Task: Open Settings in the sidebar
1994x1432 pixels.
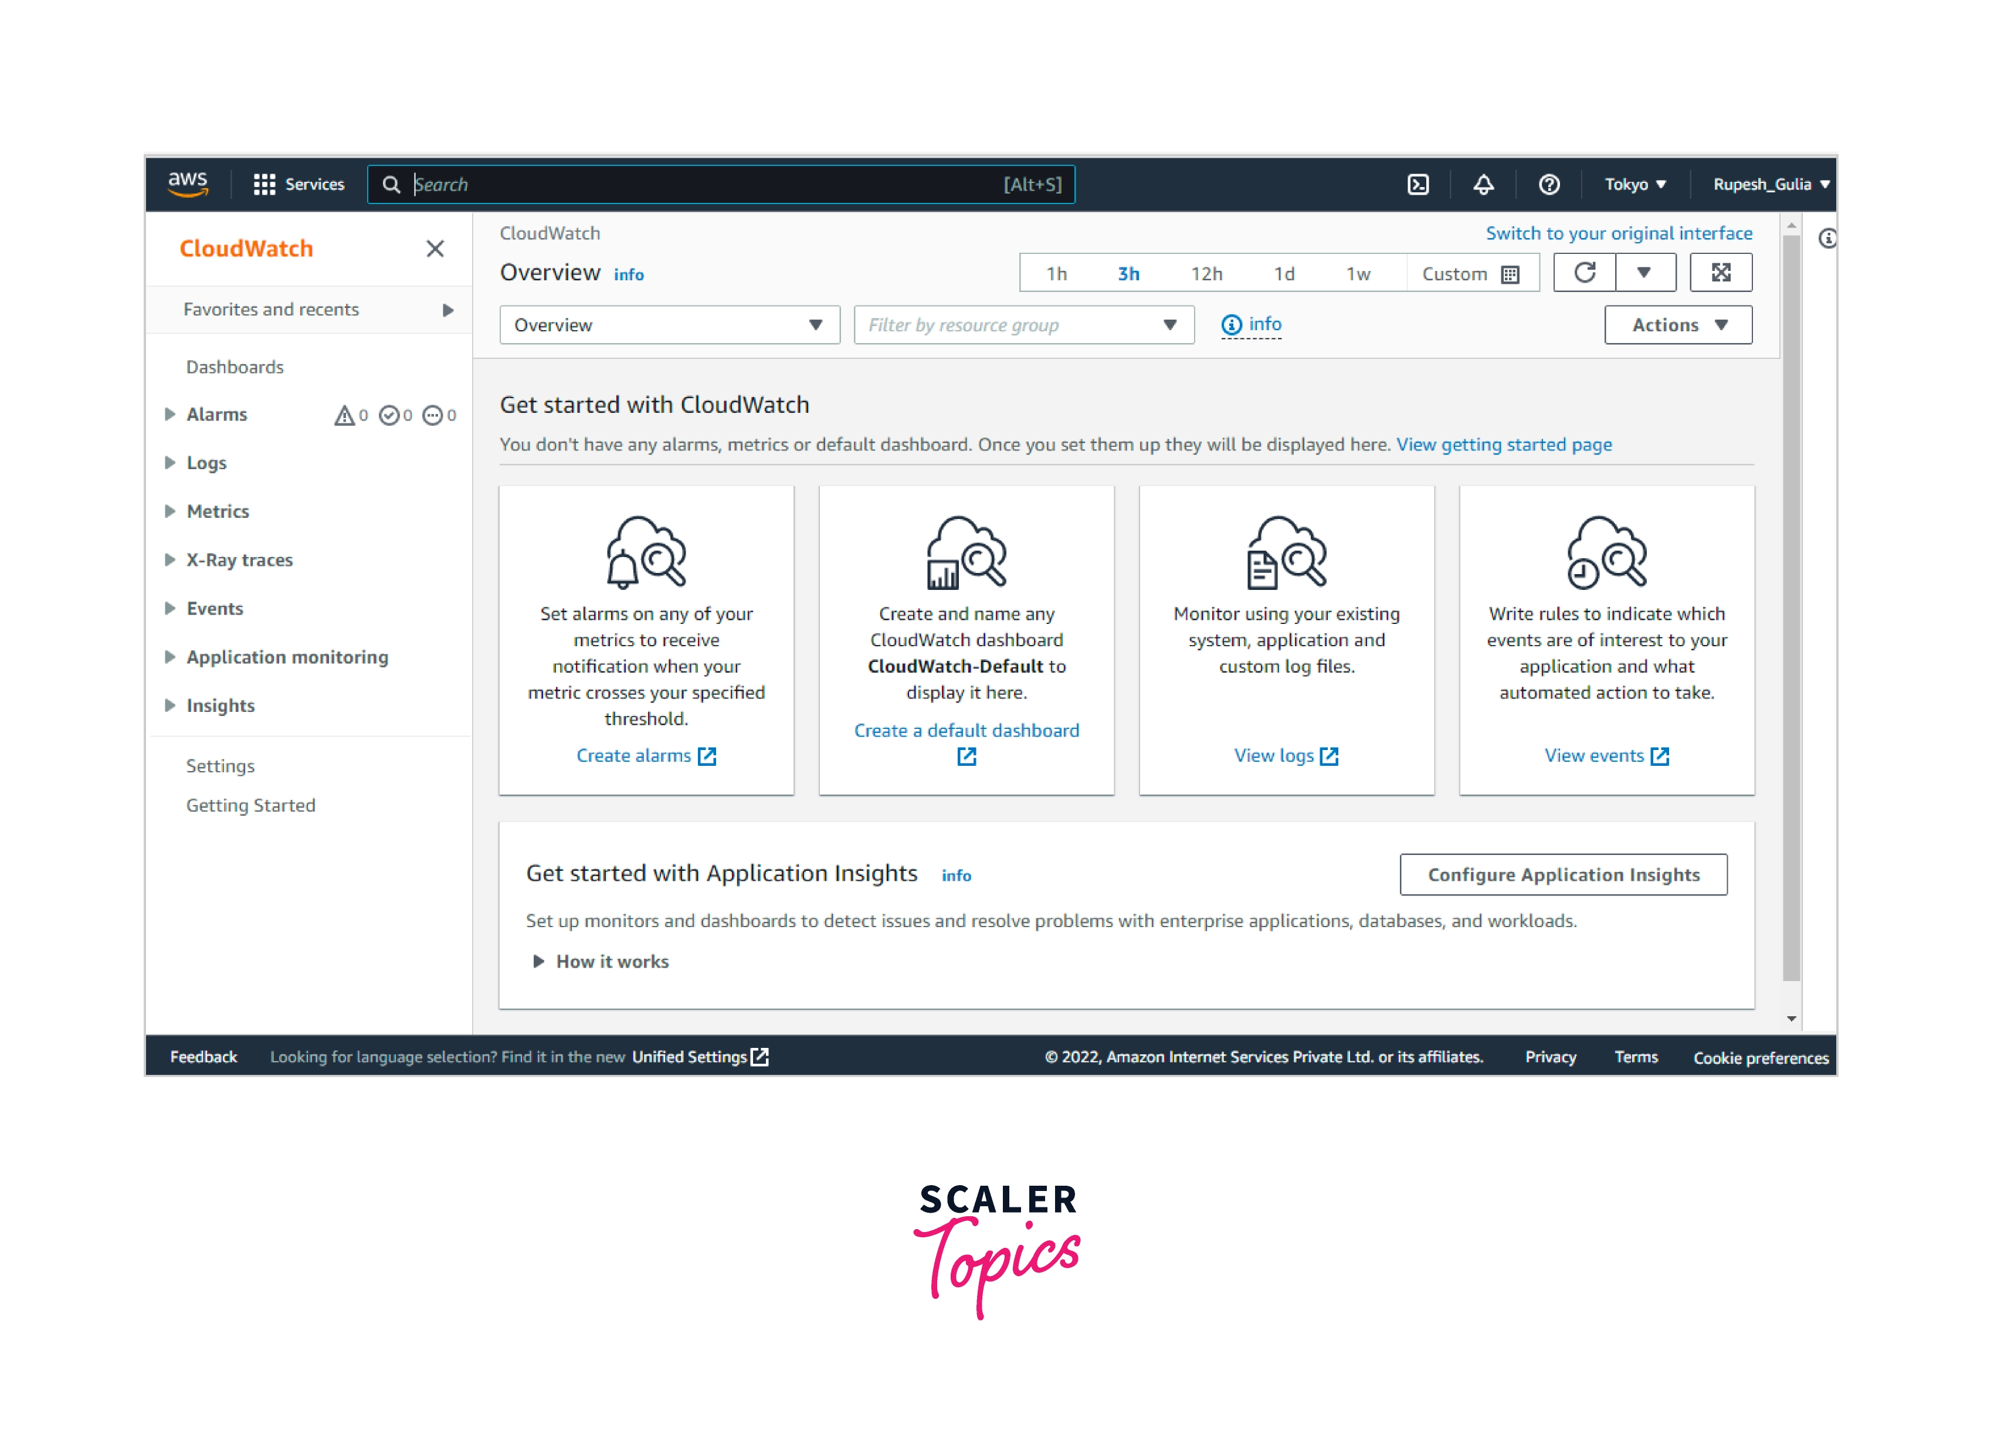Action: (x=220, y=766)
